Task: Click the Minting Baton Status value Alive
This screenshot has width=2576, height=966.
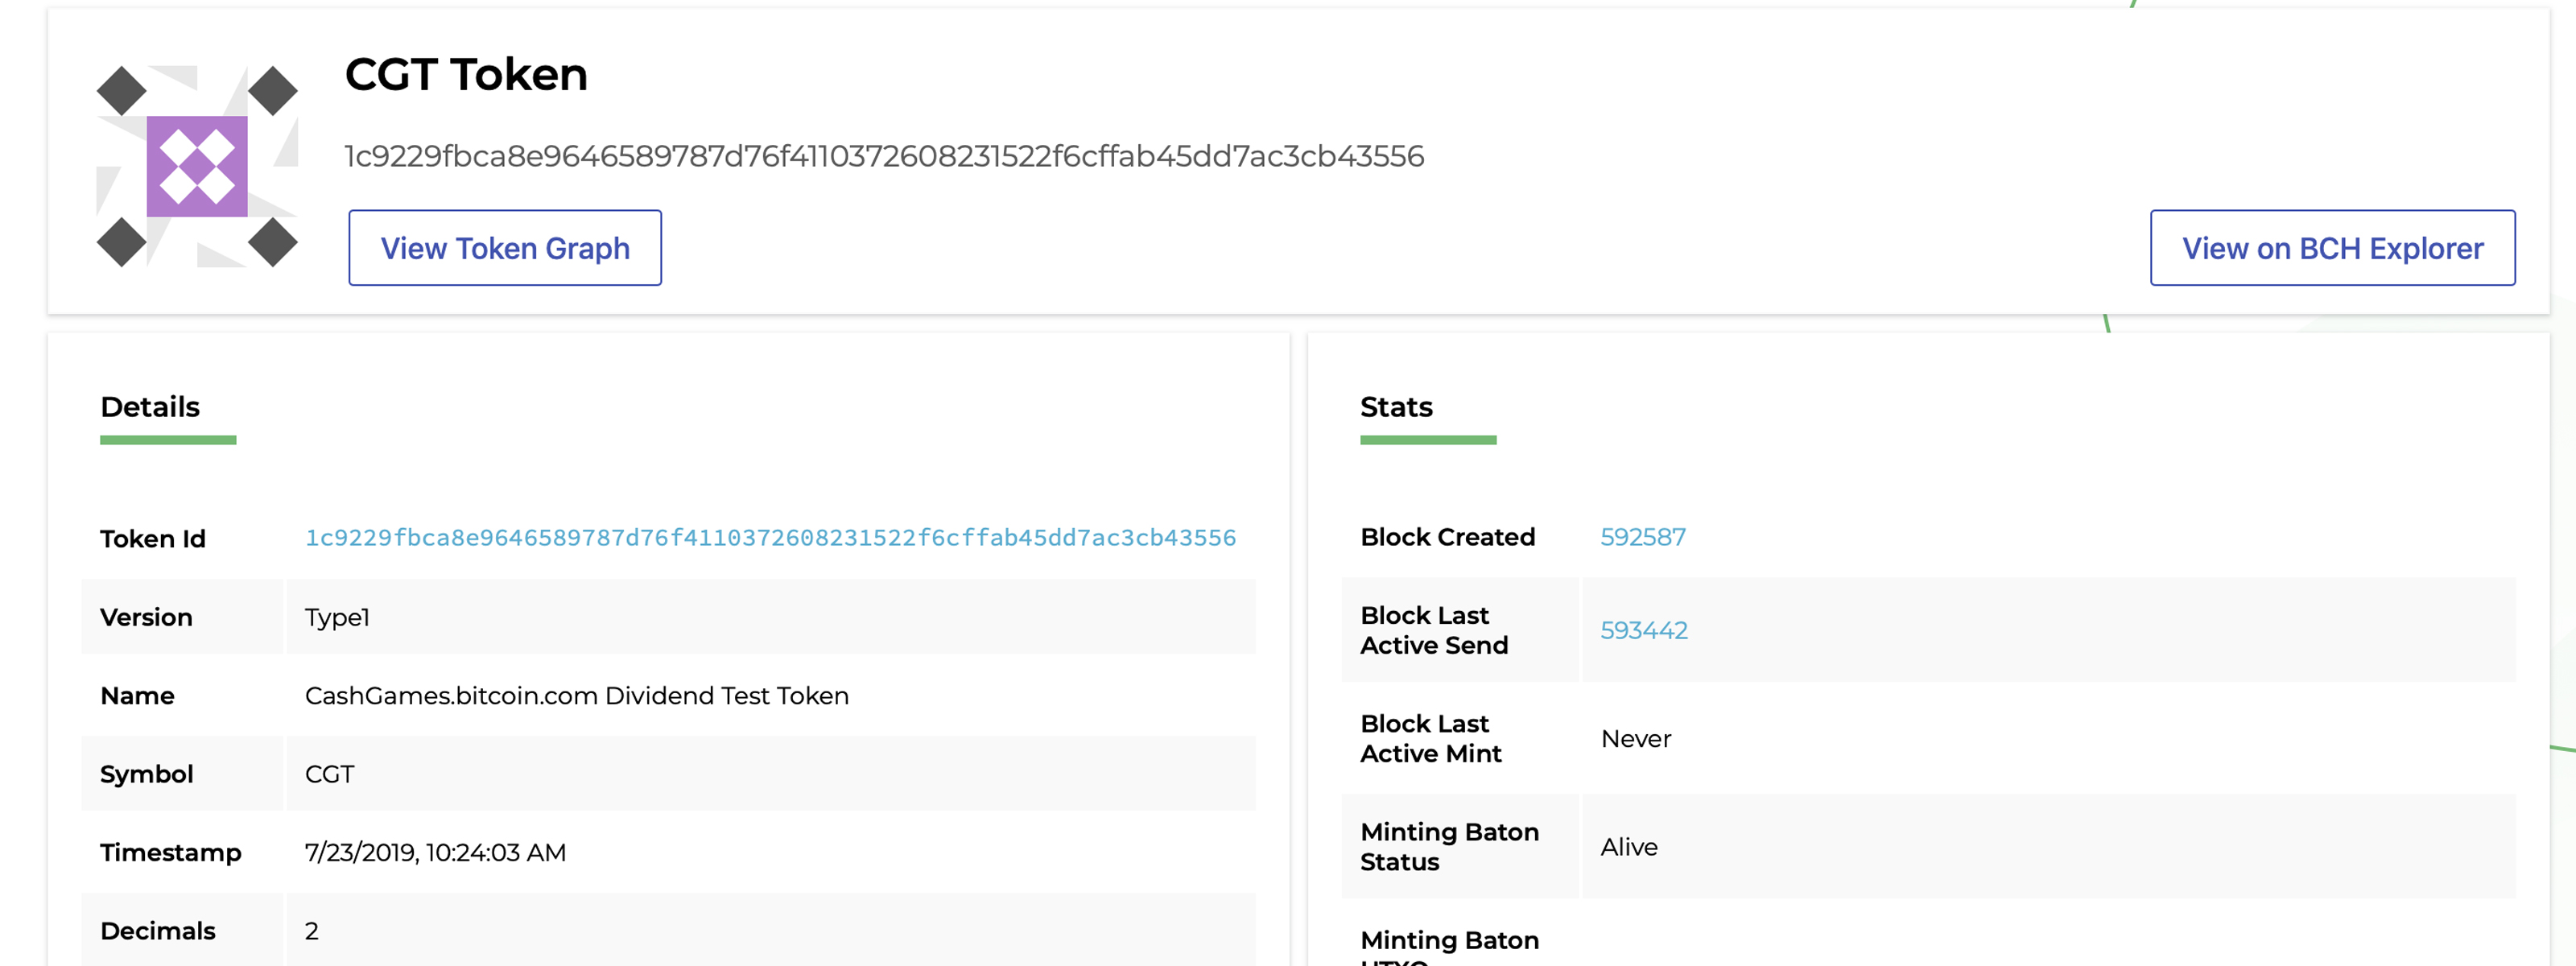Action: click(1628, 847)
